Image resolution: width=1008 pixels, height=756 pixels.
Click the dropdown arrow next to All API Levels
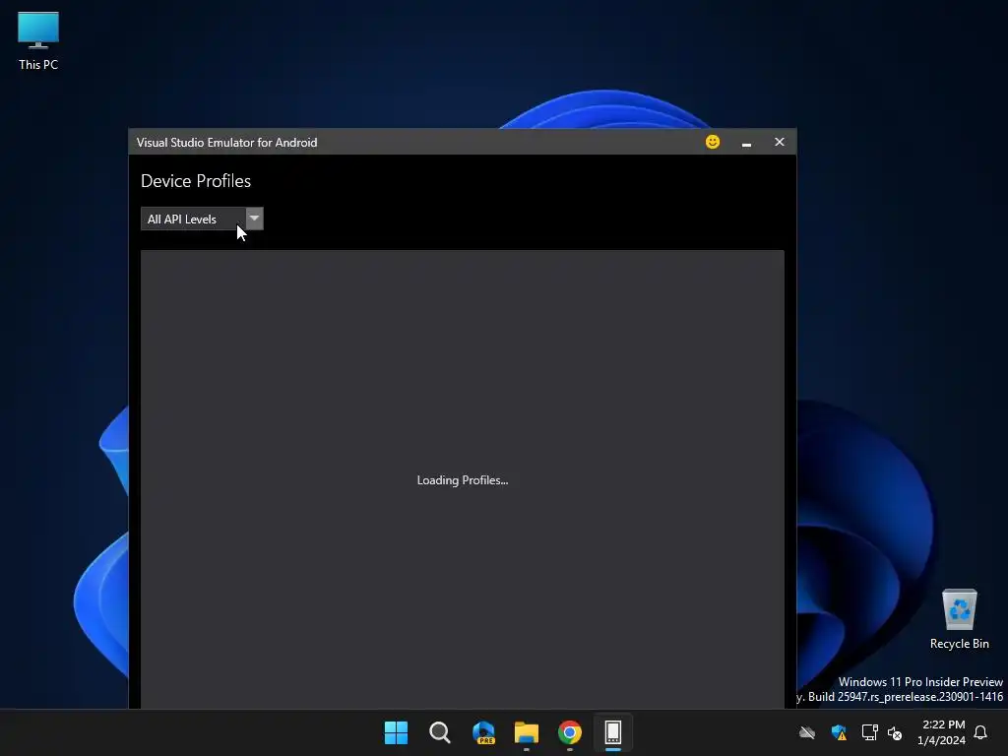(x=255, y=219)
